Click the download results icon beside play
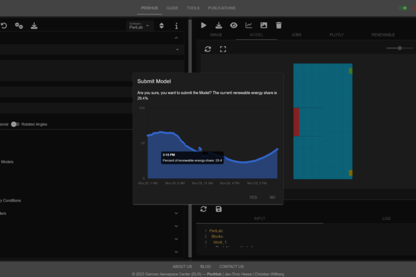 (219, 25)
